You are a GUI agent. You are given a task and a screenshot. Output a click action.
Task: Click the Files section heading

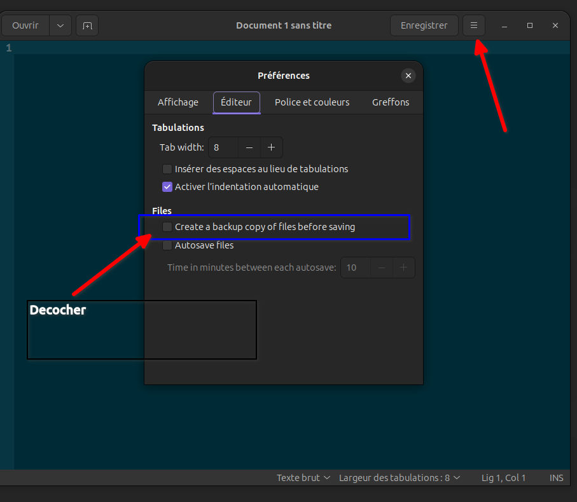coord(162,210)
